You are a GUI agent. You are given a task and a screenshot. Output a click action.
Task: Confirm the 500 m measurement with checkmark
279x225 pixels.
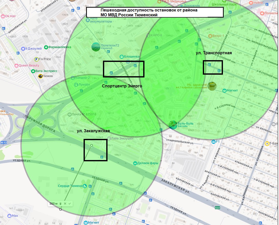pyautogui.click(x=70, y=204)
